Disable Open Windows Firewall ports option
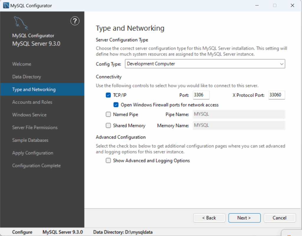 tap(116, 105)
